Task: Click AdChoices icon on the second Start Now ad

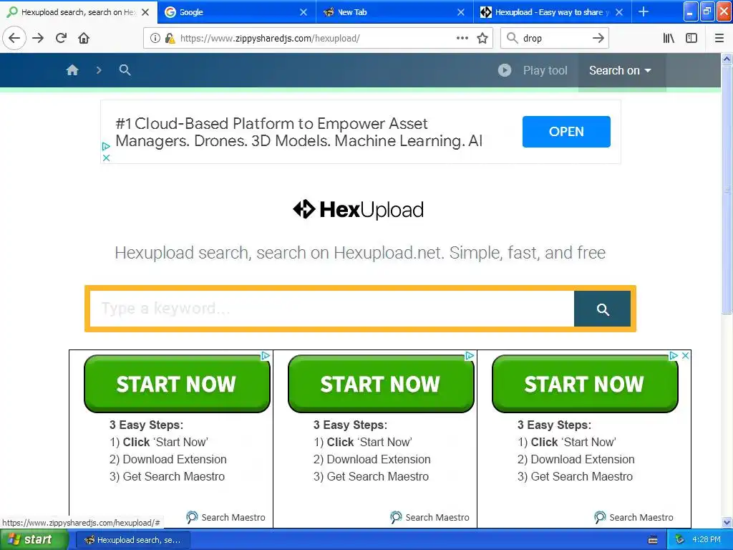Action: click(x=470, y=356)
